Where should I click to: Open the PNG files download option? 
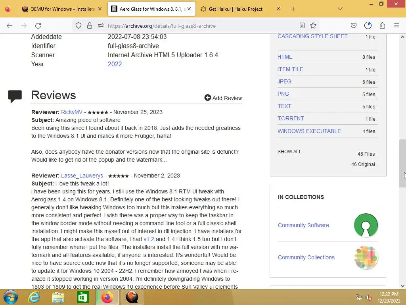(283, 94)
